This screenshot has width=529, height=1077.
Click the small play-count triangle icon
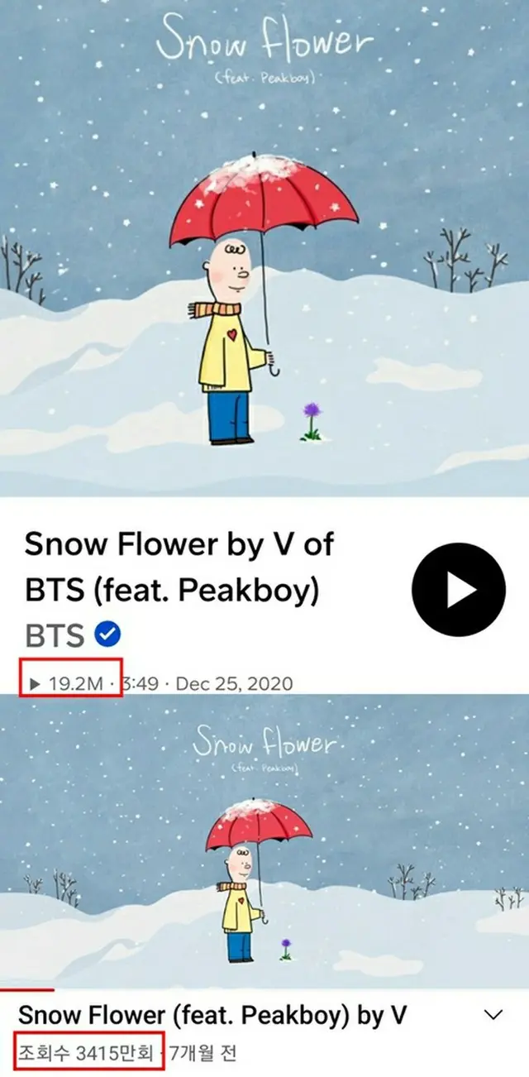click(34, 684)
